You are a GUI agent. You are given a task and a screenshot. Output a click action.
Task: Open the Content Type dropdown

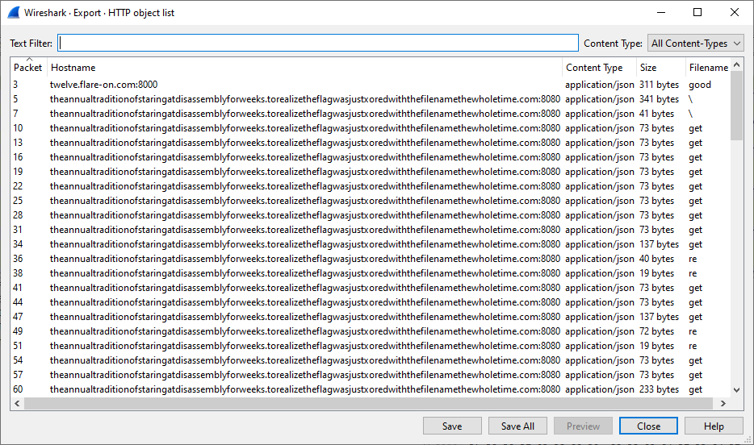(x=695, y=44)
